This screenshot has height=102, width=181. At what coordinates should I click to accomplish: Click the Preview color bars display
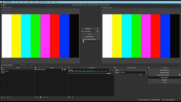[40, 36]
